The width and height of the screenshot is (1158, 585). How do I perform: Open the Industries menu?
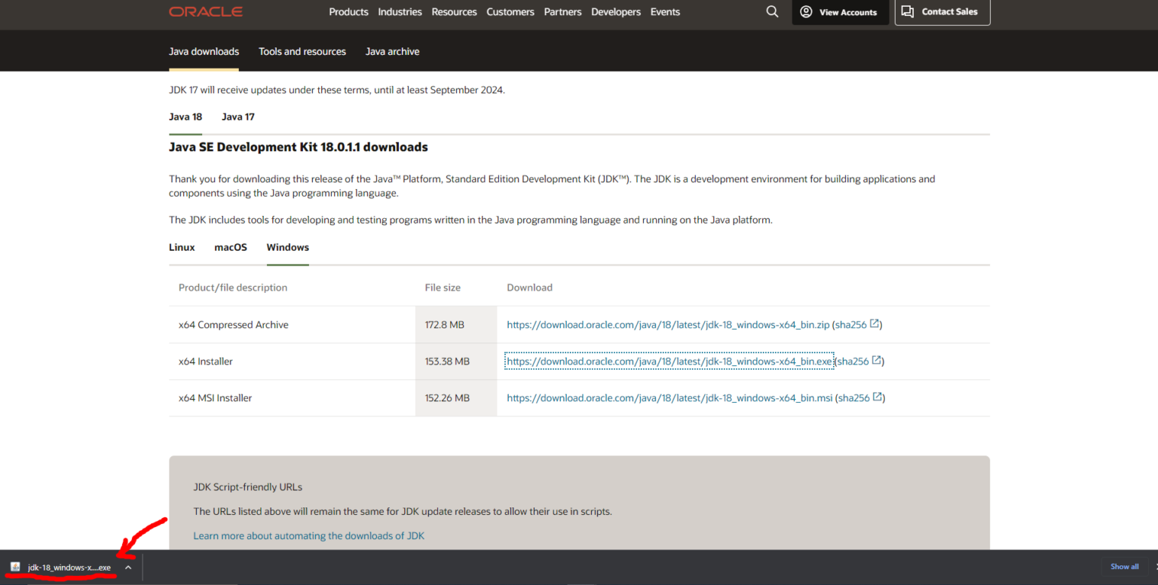pyautogui.click(x=400, y=12)
